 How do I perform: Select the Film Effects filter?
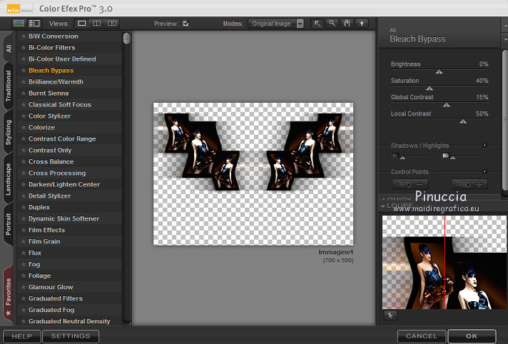tap(46, 230)
